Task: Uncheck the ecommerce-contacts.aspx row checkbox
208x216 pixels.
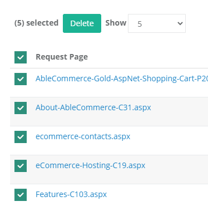Action: (x=21, y=137)
